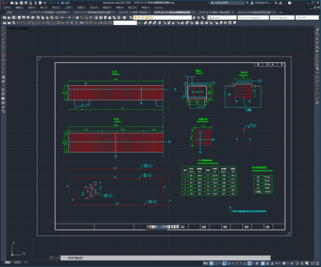The width and height of the screenshot is (321, 267).
Task: Click Help question mark in Standard toolbar
Action: [124, 18]
